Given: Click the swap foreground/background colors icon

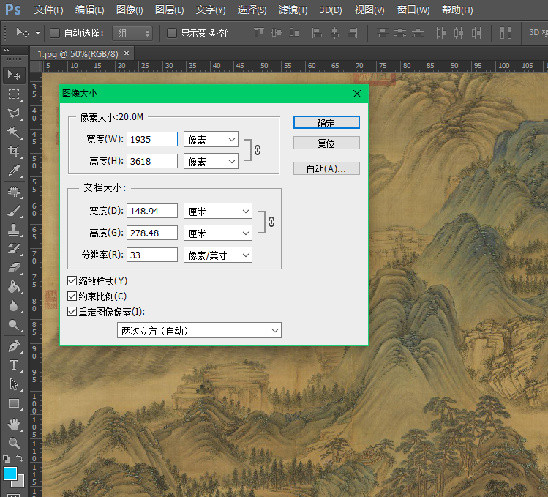Looking at the screenshot, I should click(x=20, y=457).
